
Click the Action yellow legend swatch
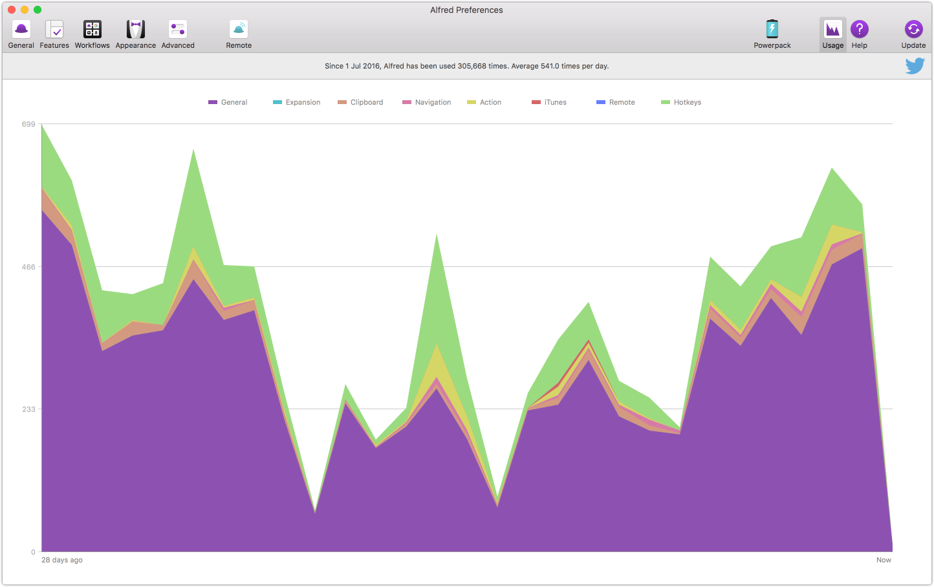[472, 102]
